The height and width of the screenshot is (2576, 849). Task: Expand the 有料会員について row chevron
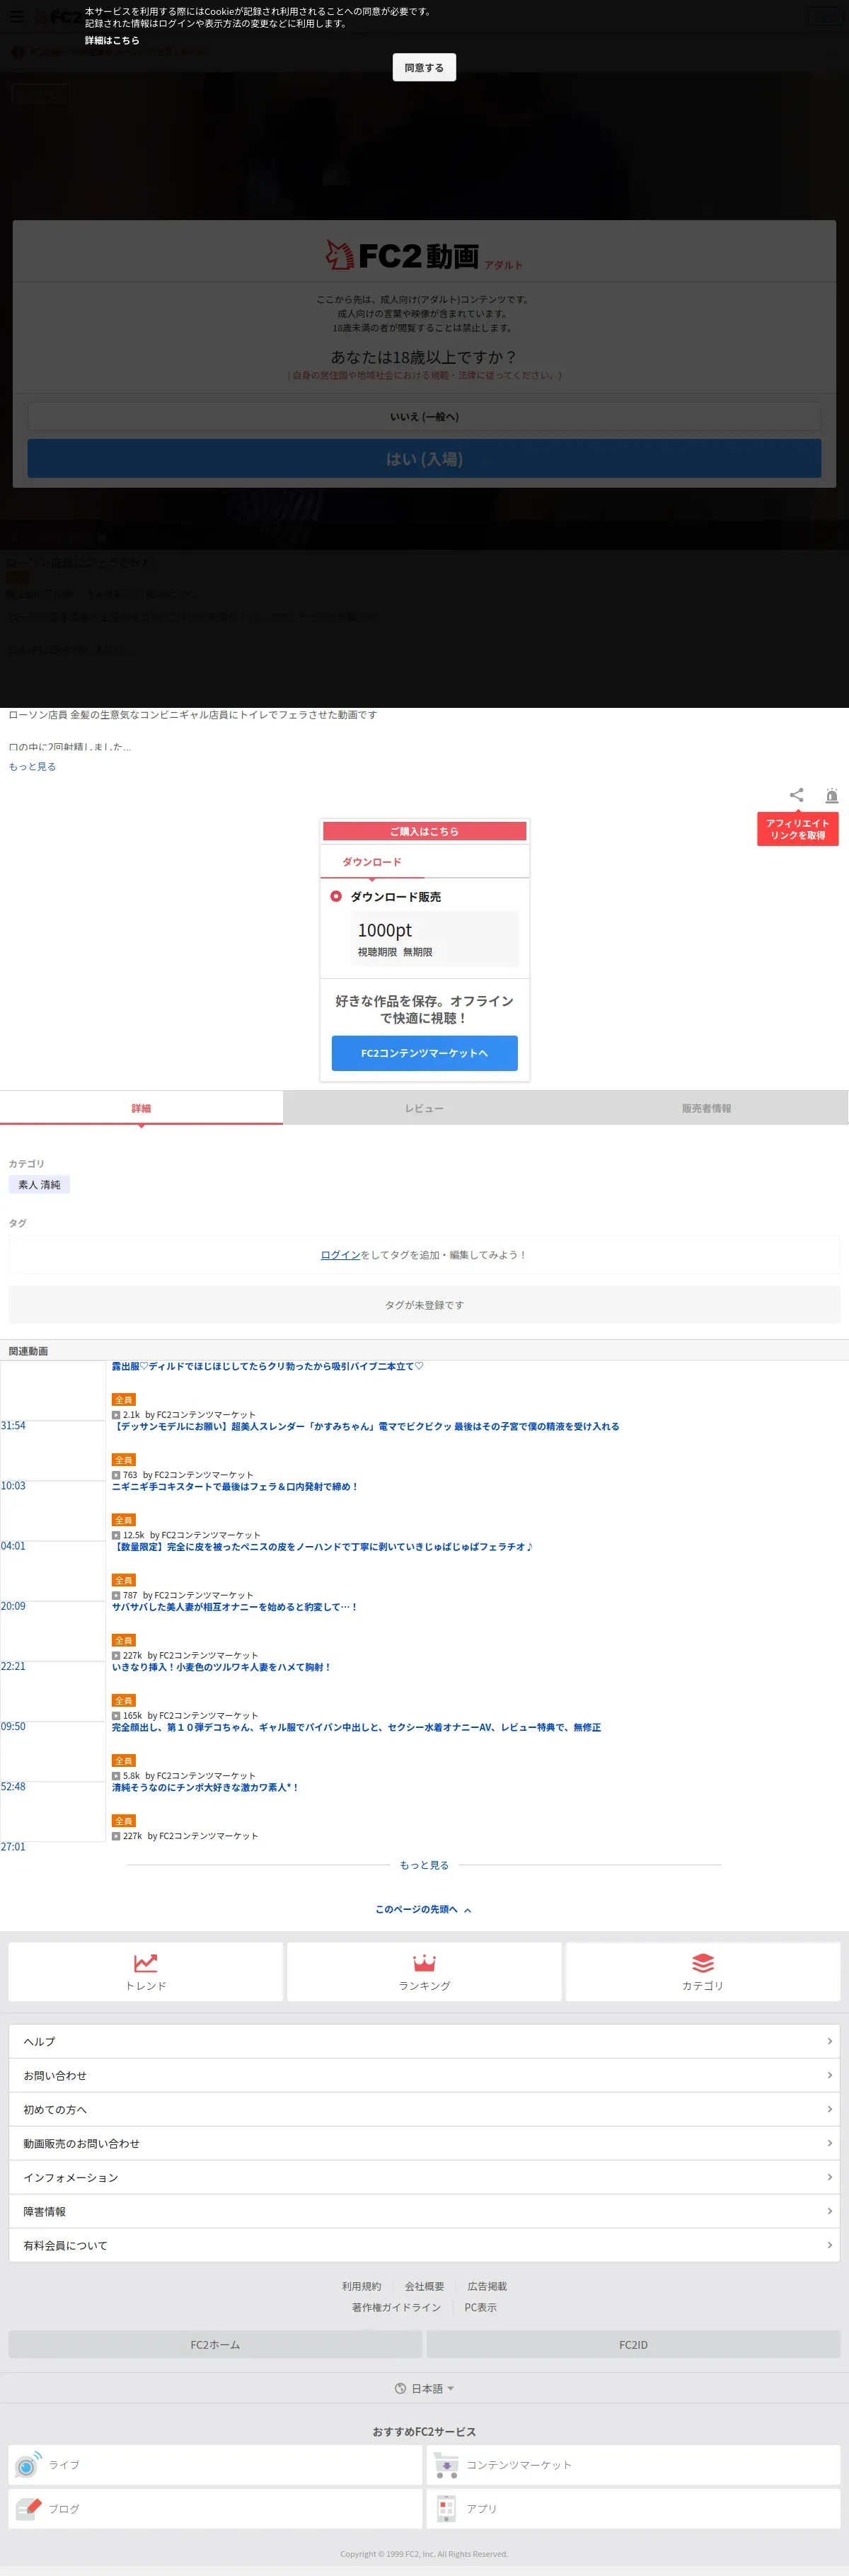point(829,2245)
